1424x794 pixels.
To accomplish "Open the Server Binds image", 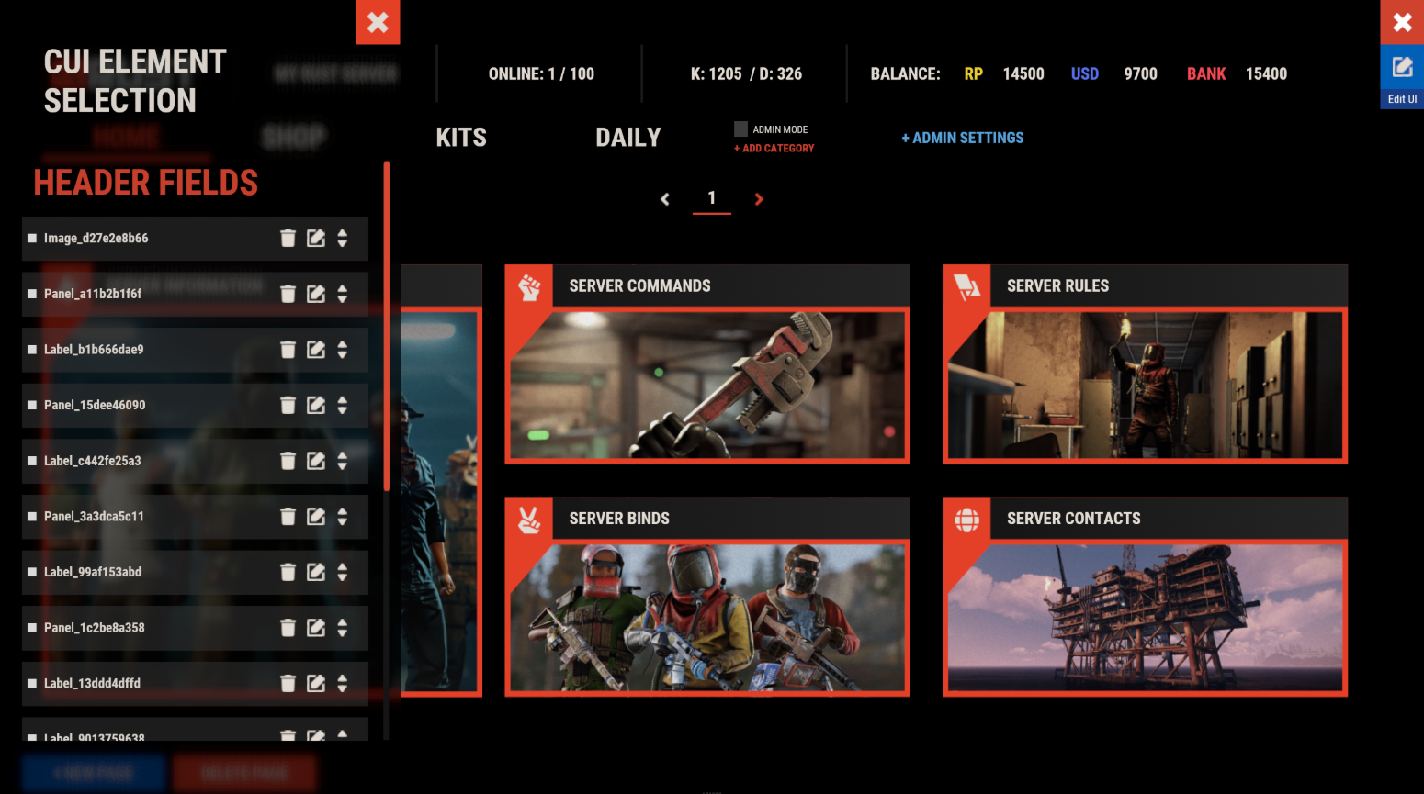I will tap(707, 618).
